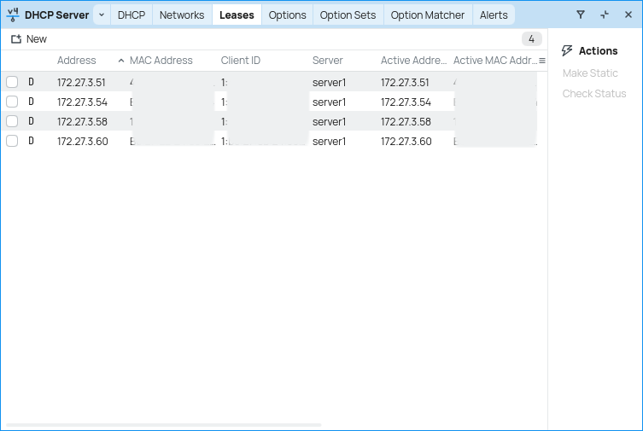Viewport: 643px width, 431px height.
Task: Click active address 172.27.3.54 cell
Action: tap(406, 102)
